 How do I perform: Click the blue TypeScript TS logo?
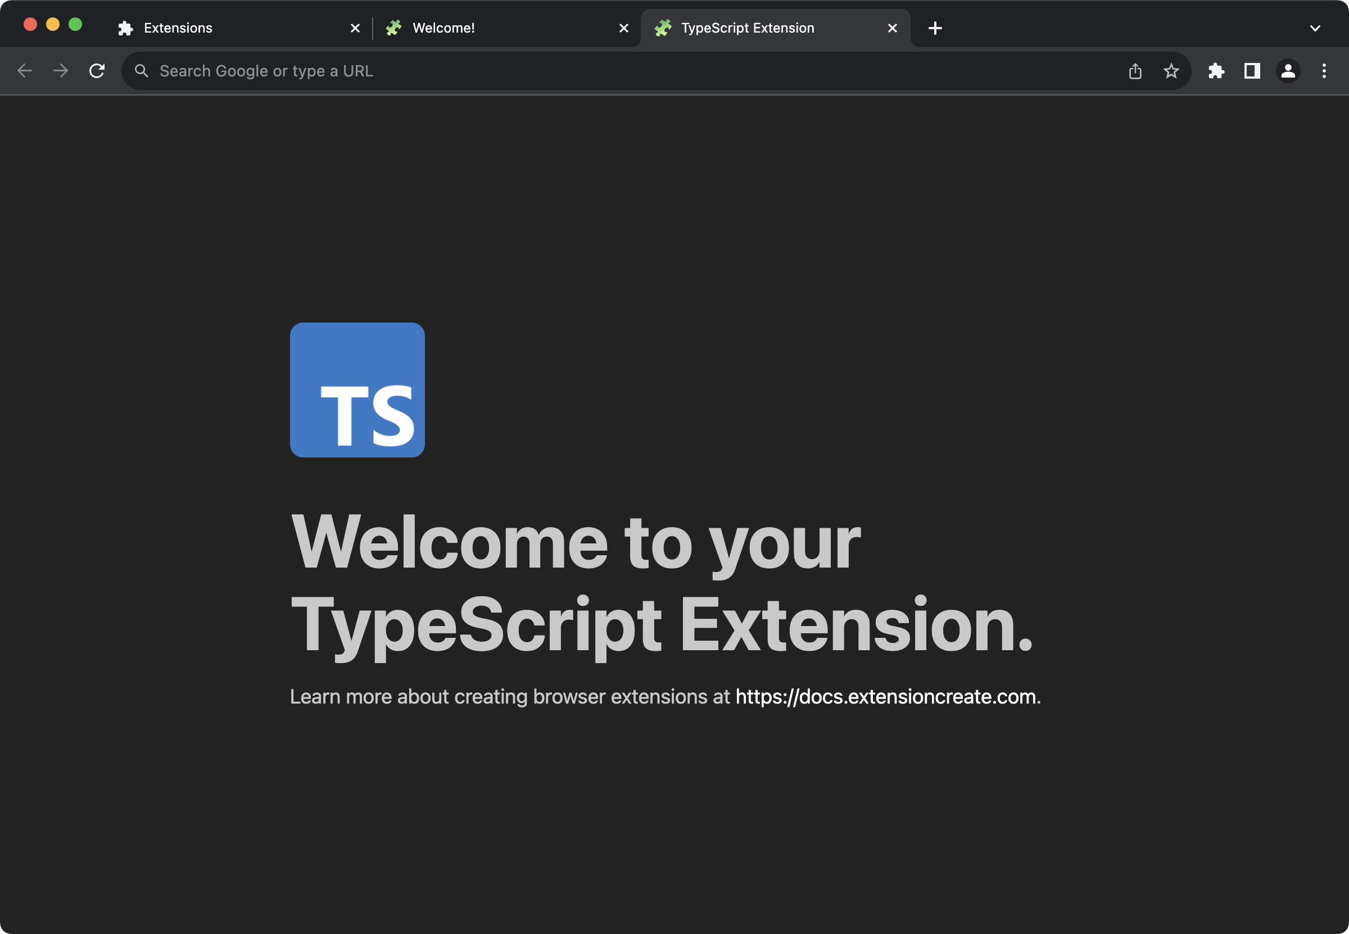(x=357, y=390)
